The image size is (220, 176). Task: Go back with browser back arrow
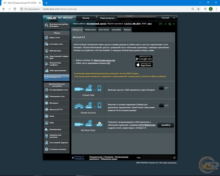[4, 9]
